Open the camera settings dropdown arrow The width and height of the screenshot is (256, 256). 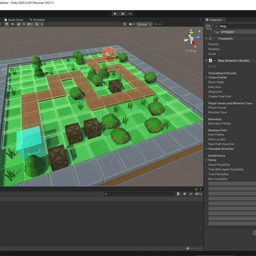[x=134, y=24]
